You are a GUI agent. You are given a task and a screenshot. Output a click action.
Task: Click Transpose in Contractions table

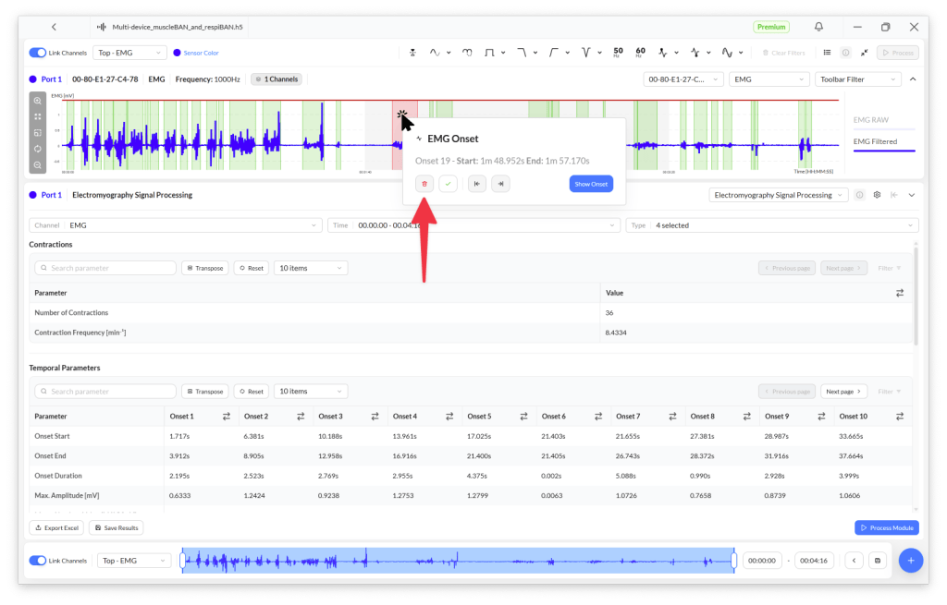pyautogui.click(x=204, y=268)
